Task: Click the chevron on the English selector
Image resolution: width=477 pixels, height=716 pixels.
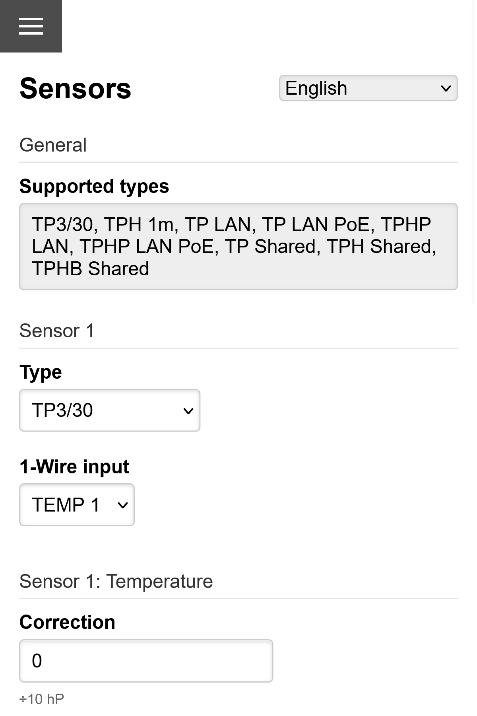Action: click(445, 88)
